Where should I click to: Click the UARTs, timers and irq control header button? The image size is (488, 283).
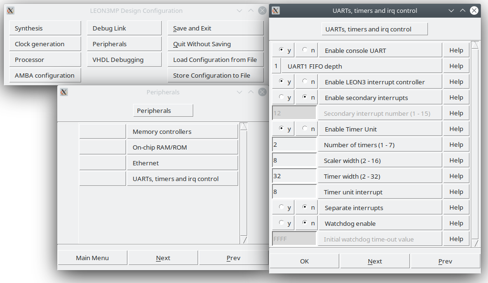[374, 29]
